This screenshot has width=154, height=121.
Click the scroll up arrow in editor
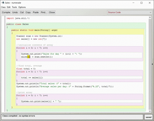[150, 17]
